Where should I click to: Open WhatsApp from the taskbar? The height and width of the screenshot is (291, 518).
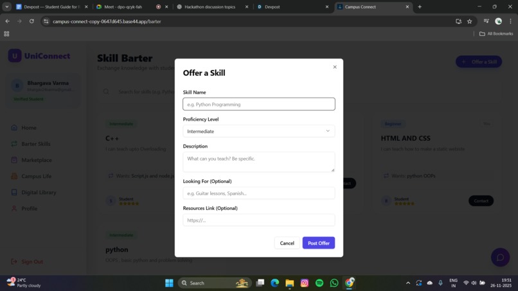pos(334,283)
